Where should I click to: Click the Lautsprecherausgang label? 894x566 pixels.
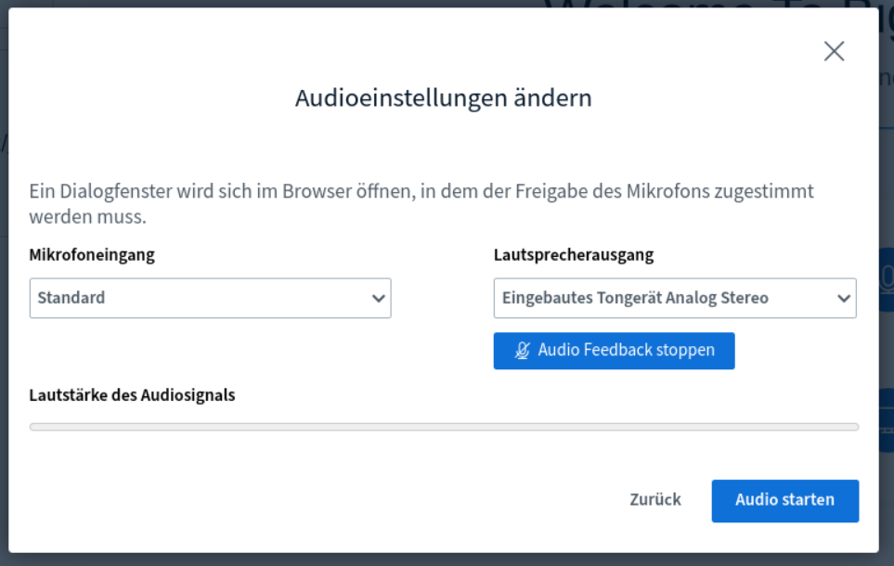coord(573,255)
